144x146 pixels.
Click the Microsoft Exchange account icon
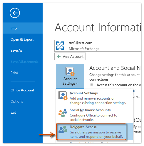[60, 46]
